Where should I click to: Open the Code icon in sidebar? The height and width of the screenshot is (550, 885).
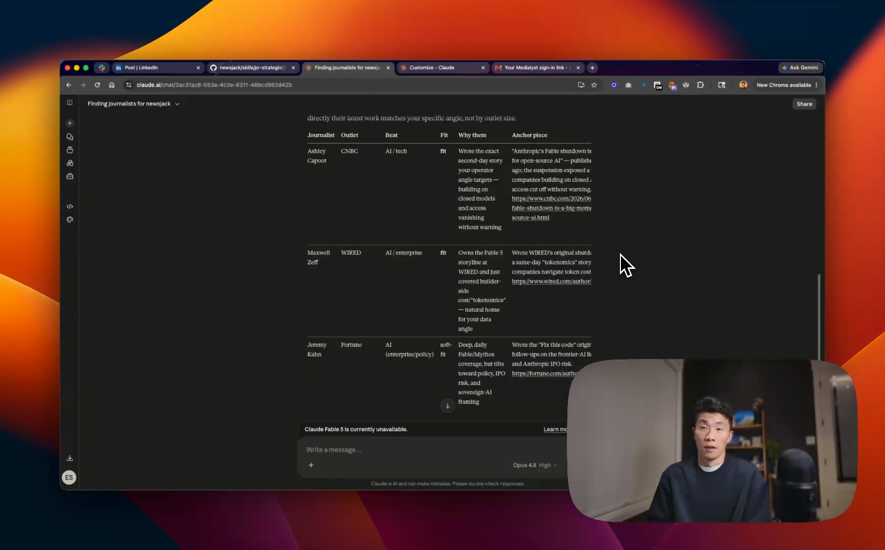click(70, 206)
